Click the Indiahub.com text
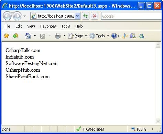163x134 pixels. tap(20, 57)
